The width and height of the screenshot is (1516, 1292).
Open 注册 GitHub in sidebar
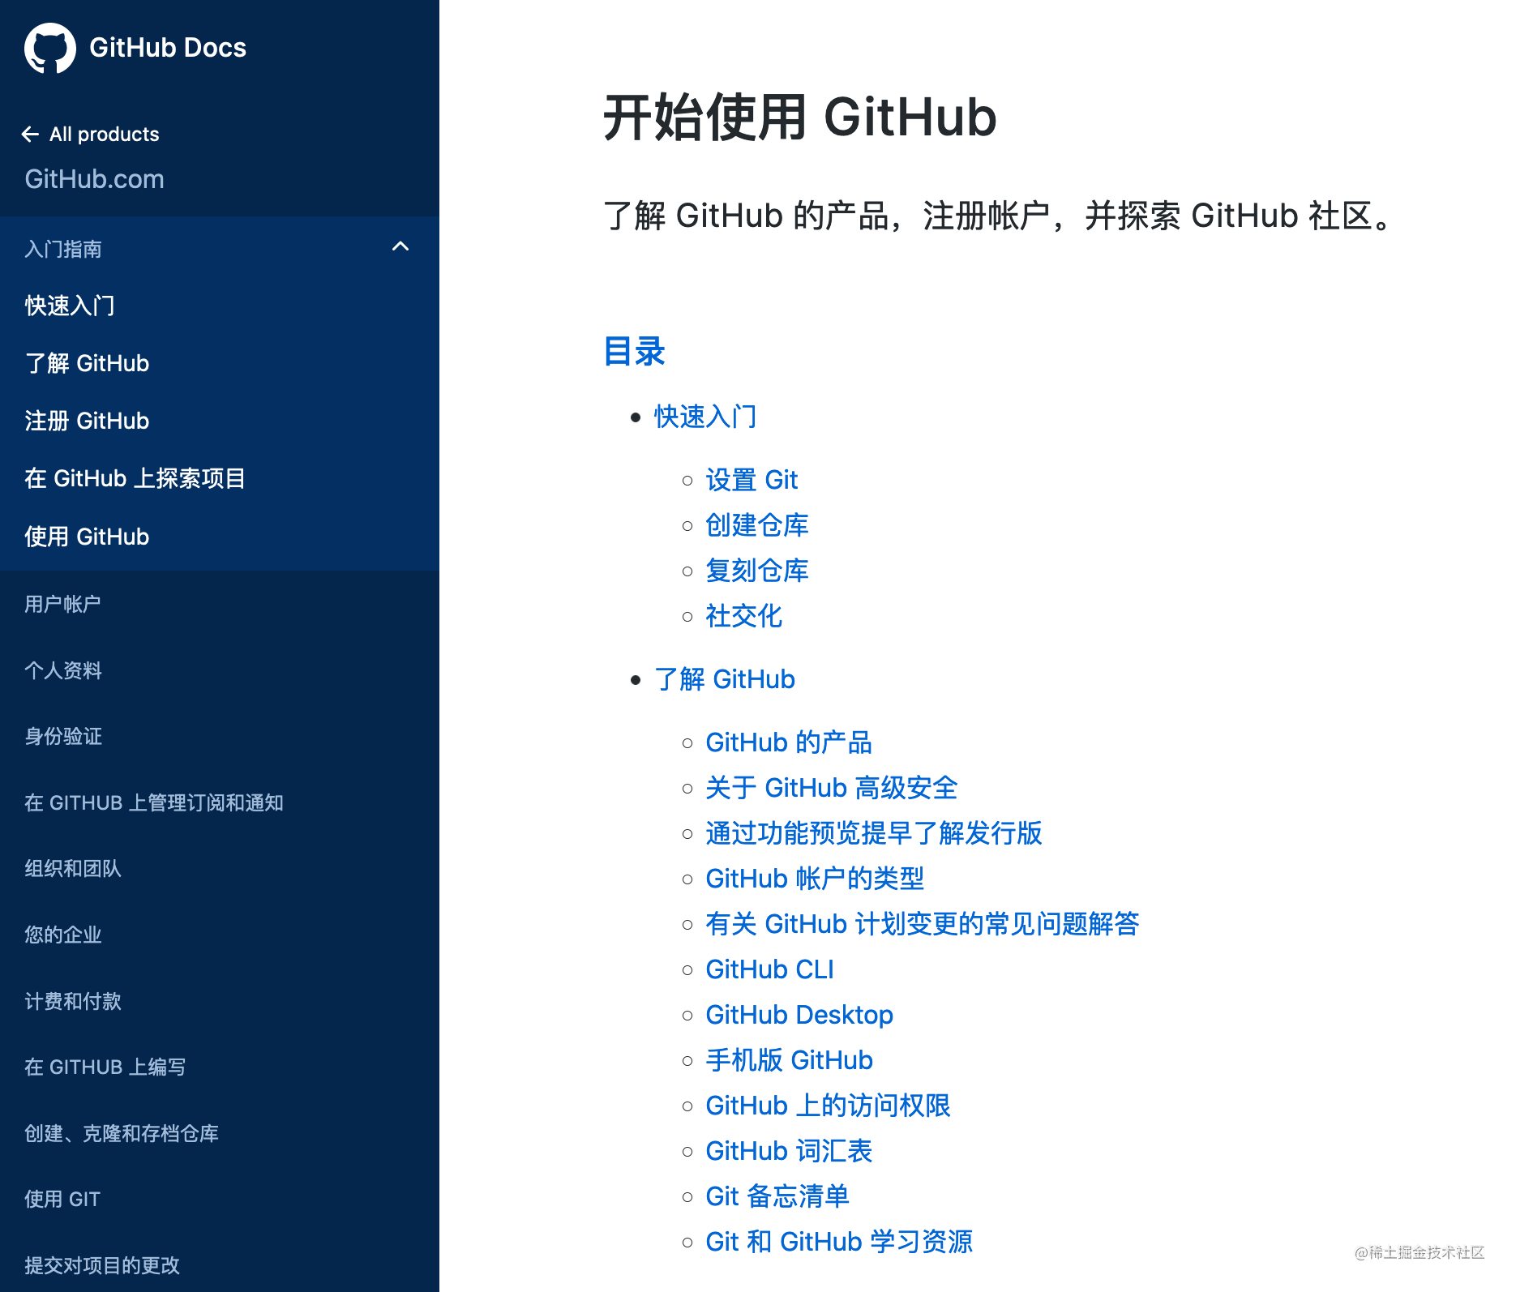click(x=87, y=421)
